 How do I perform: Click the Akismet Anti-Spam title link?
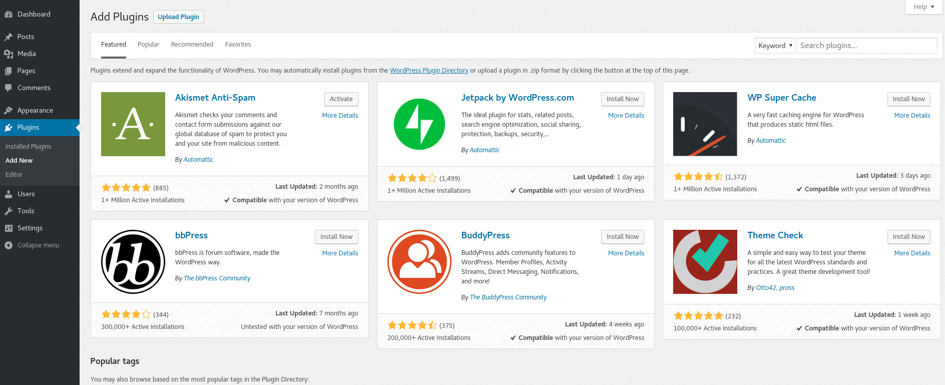(215, 98)
